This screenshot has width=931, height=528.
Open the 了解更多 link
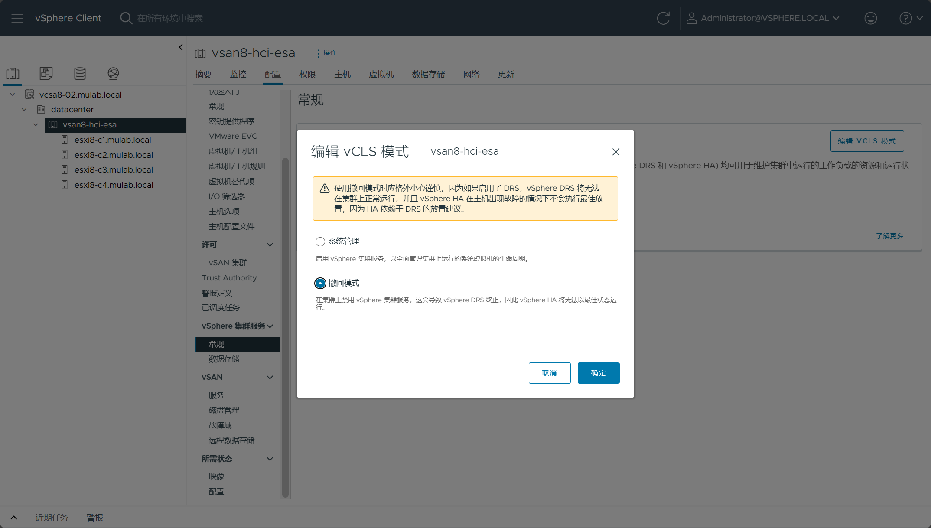click(889, 236)
